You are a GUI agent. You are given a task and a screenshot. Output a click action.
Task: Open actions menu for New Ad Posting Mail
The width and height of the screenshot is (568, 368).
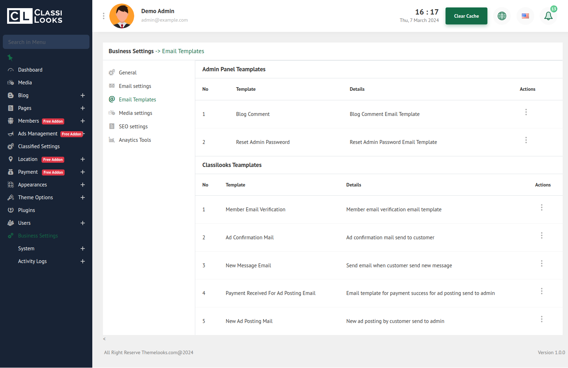[541, 319]
